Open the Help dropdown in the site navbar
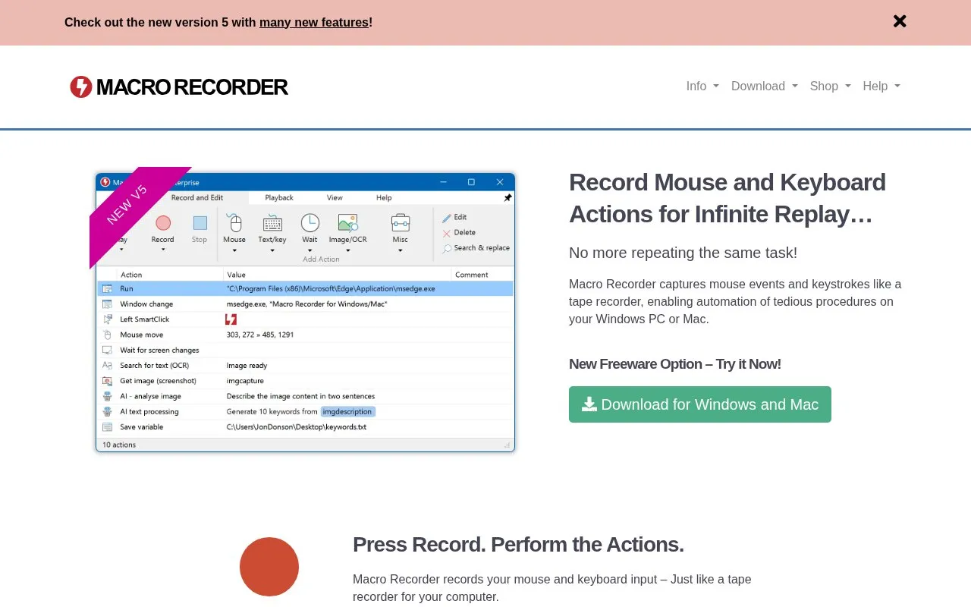The image size is (971, 607). 881,86
